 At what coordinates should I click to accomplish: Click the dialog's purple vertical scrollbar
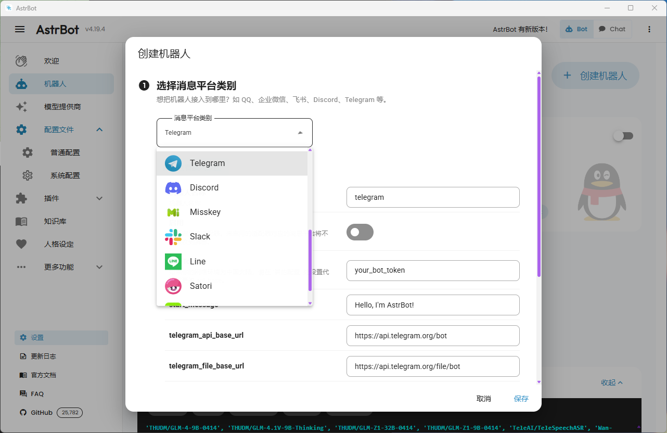pos(539,176)
